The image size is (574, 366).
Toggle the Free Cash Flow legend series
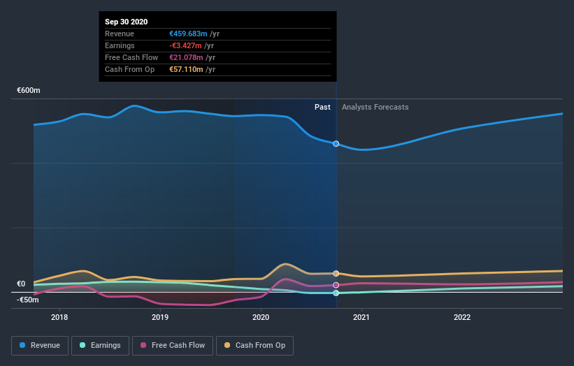pyautogui.click(x=173, y=346)
